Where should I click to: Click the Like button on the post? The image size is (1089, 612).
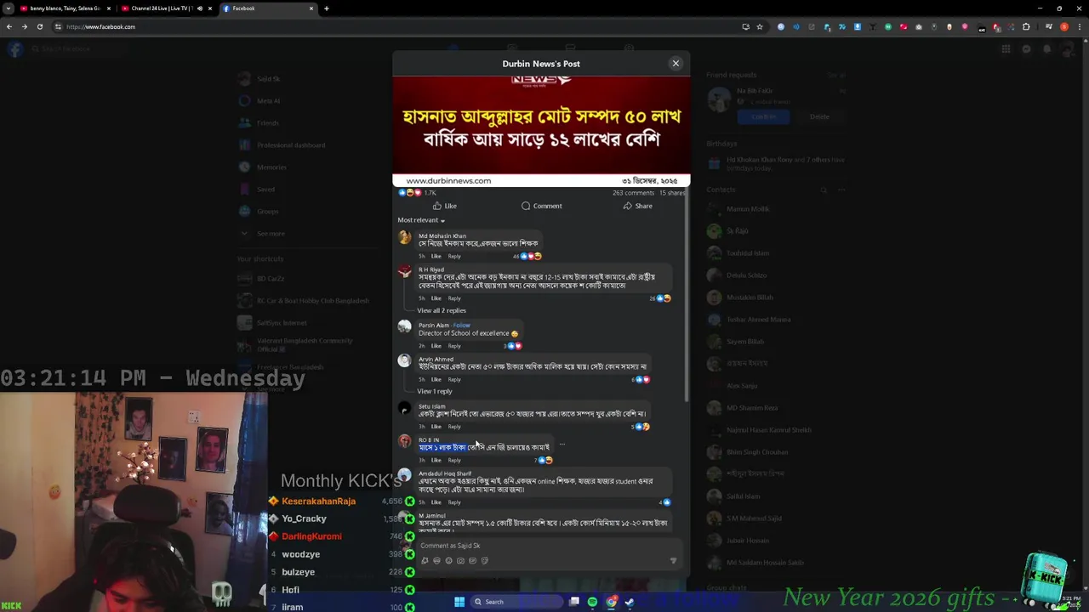(x=445, y=206)
